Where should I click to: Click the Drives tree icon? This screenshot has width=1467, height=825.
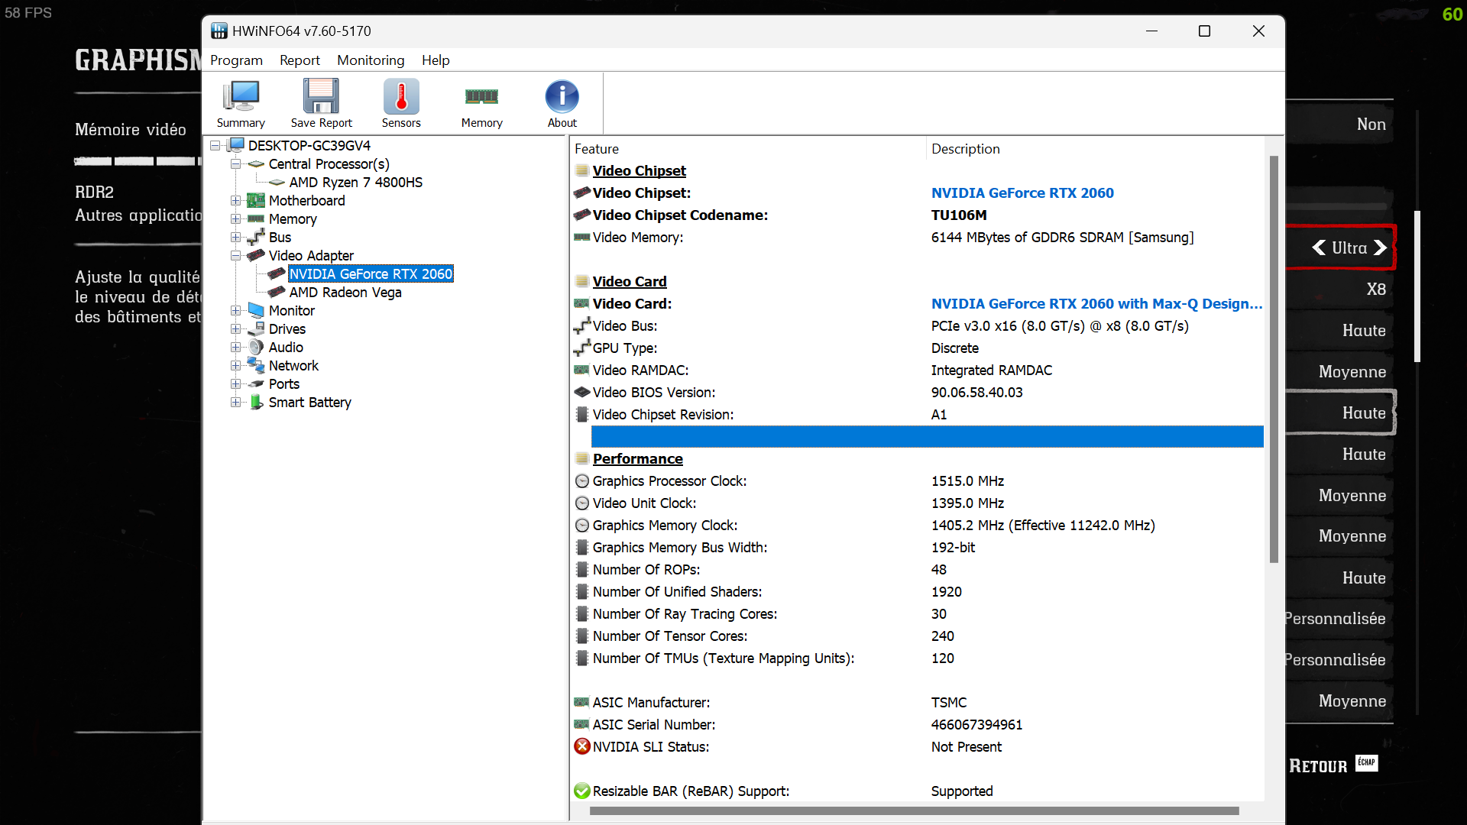(x=256, y=328)
